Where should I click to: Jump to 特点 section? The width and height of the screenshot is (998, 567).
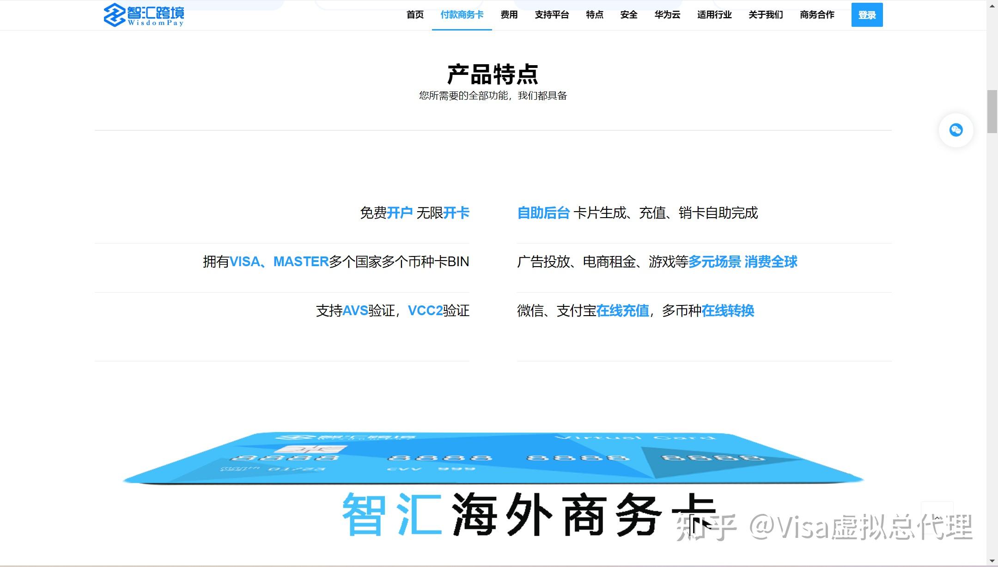595,15
